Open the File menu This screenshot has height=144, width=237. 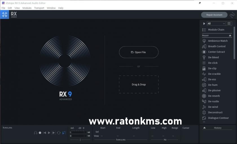point(3,8)
